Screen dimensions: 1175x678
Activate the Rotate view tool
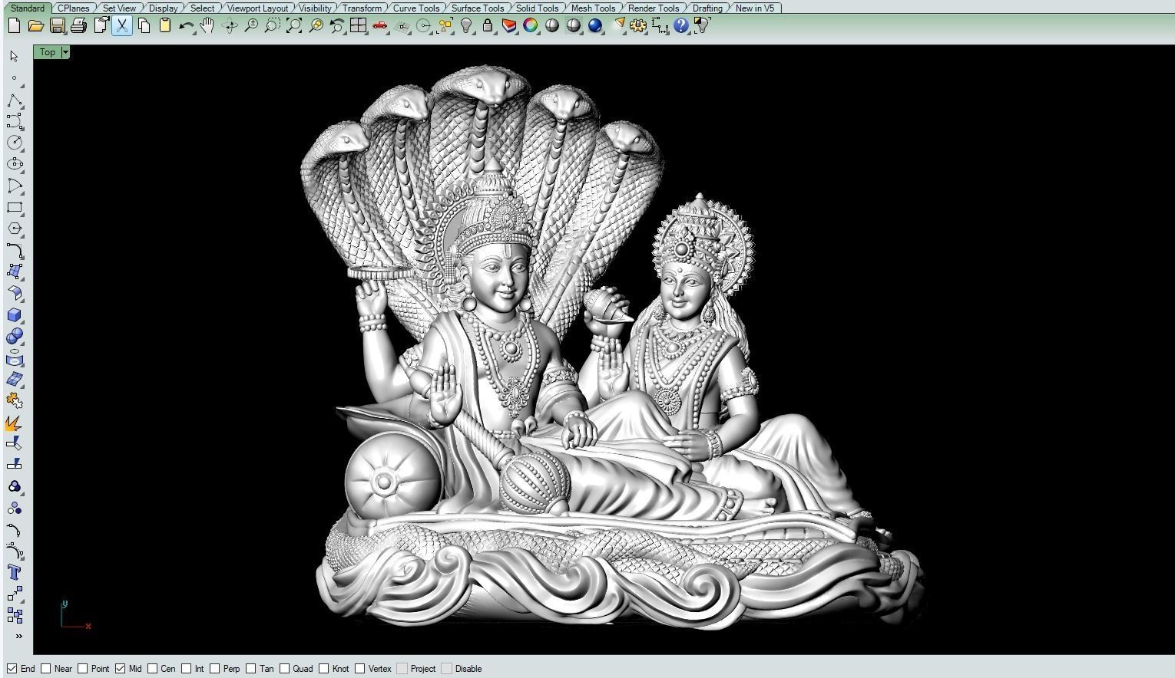[x=229, y=25]
